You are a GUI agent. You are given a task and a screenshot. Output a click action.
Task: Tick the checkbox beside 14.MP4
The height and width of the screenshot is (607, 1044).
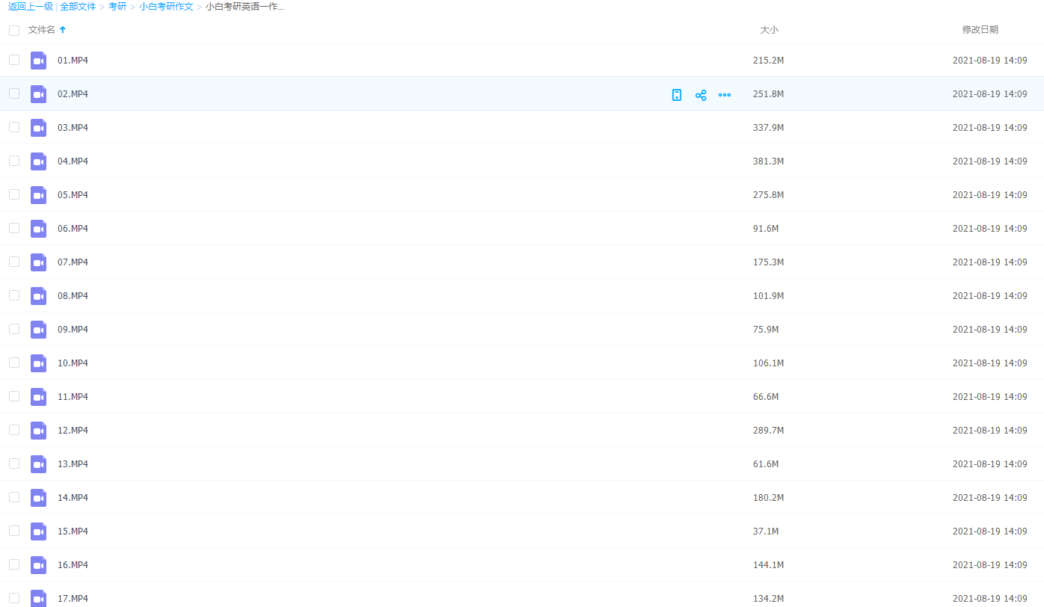[x=14, y=497]
